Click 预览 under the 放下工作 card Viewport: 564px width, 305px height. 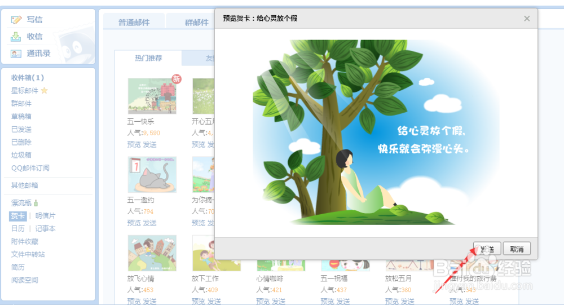pyautogui.click(x=198, y=301)
